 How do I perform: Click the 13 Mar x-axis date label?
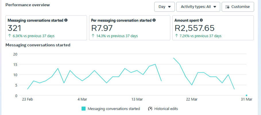(x=137, y=100)
